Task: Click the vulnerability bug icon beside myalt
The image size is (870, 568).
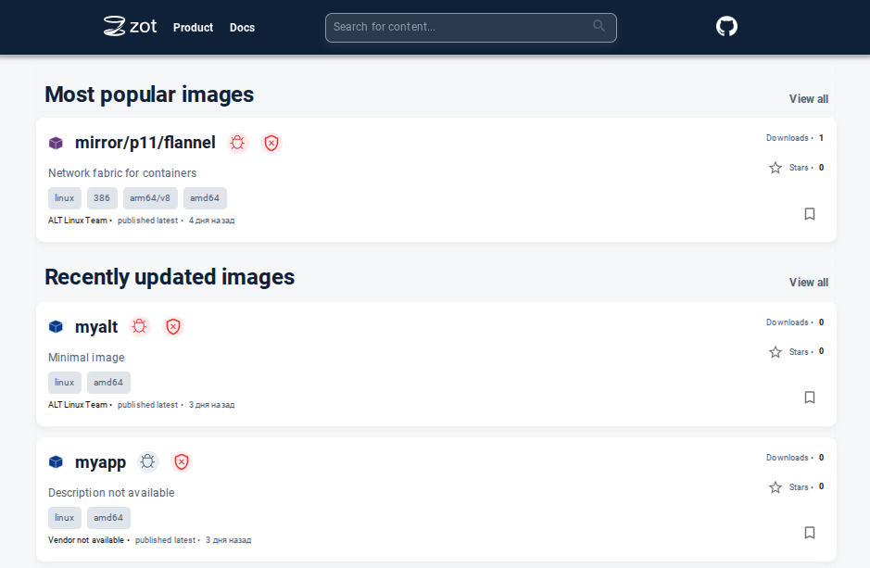Action: pos(140,326)
